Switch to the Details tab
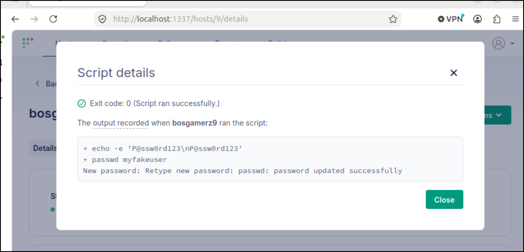524x252 pixels. click(44, 148)
